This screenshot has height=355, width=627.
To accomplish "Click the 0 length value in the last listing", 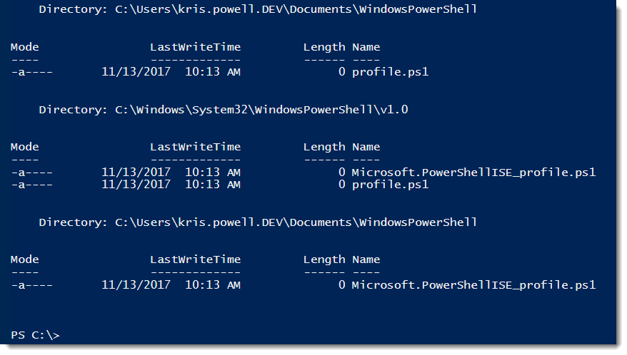I will pyautogui.click(x=342, y=285).
